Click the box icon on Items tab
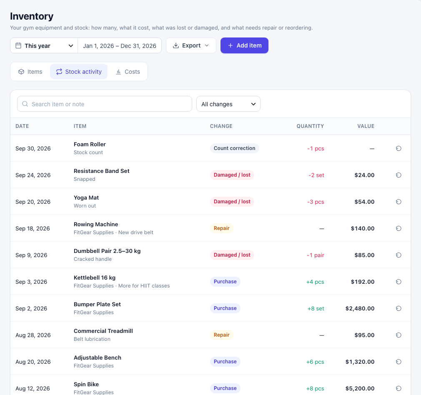 coord(21,72)
